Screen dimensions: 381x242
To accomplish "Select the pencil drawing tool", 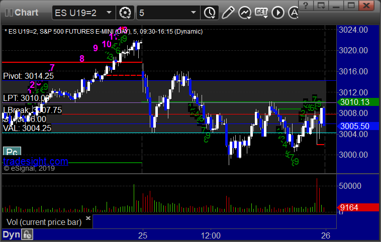I will coord(228,13).
